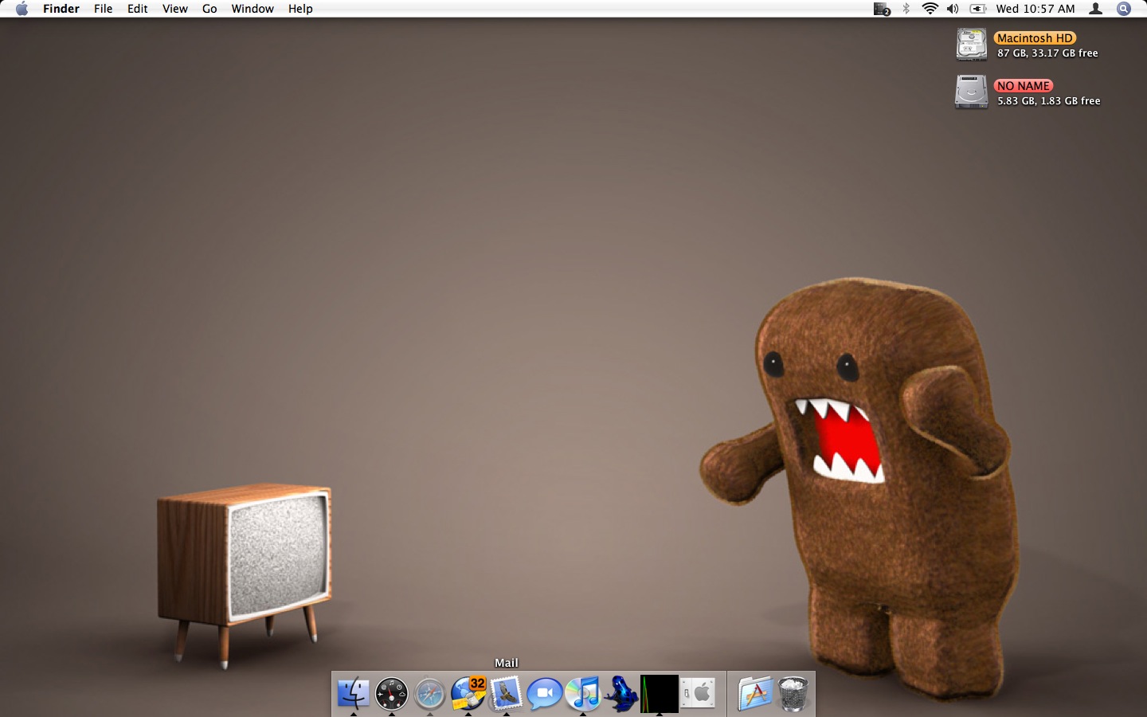Open Finder from the Dock

tap(353, 694)
